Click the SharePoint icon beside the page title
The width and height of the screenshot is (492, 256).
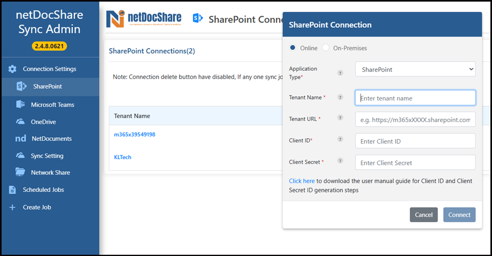(198, 18)
